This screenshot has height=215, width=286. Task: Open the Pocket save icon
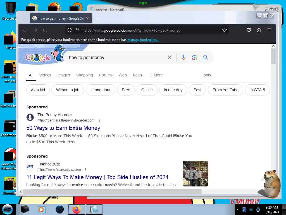(249, 30)
